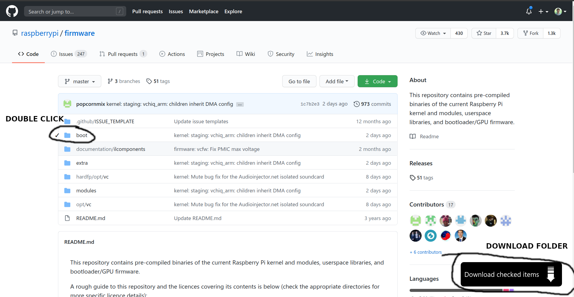Open the Readme link in About
Screen dimensions: 574x297
[x=424, y=136]
